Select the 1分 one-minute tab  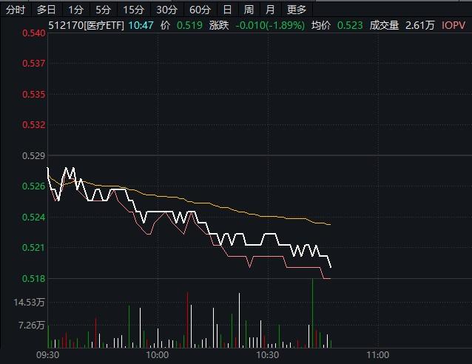tap(75, 10)
